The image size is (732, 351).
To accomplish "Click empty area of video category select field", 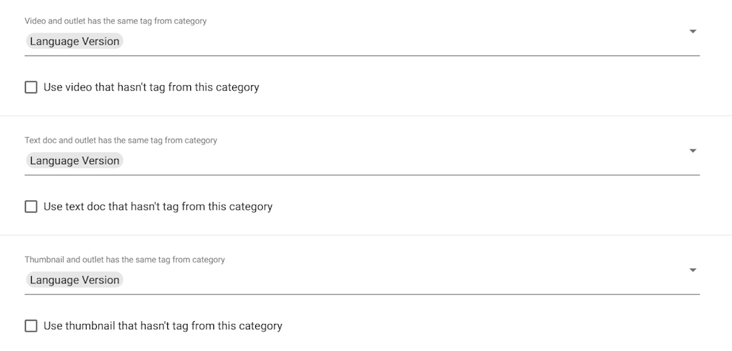I will [406, 41].
